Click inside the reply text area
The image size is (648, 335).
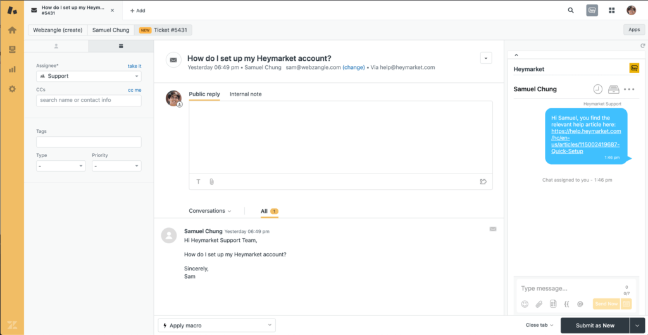[x=340, y=137]
